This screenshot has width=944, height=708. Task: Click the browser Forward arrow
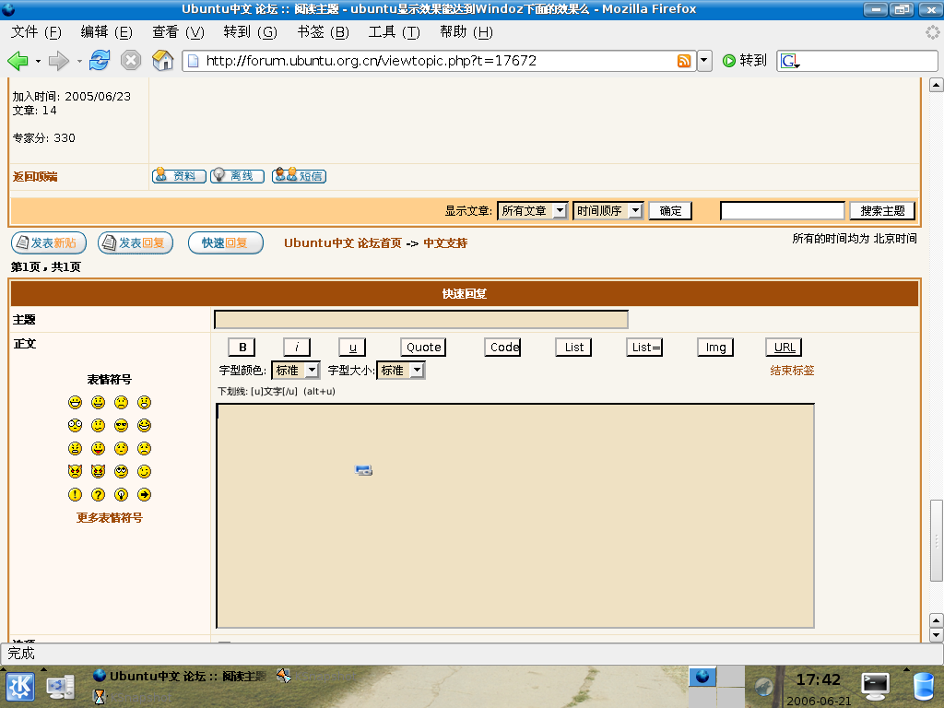58,60
